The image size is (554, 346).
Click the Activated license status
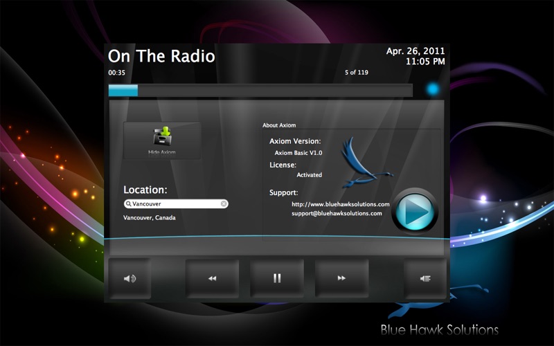point(309,175)
